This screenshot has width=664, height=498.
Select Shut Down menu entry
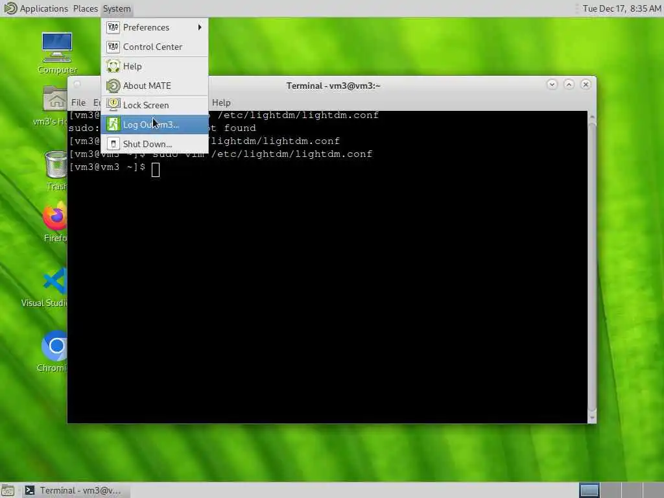154,145
